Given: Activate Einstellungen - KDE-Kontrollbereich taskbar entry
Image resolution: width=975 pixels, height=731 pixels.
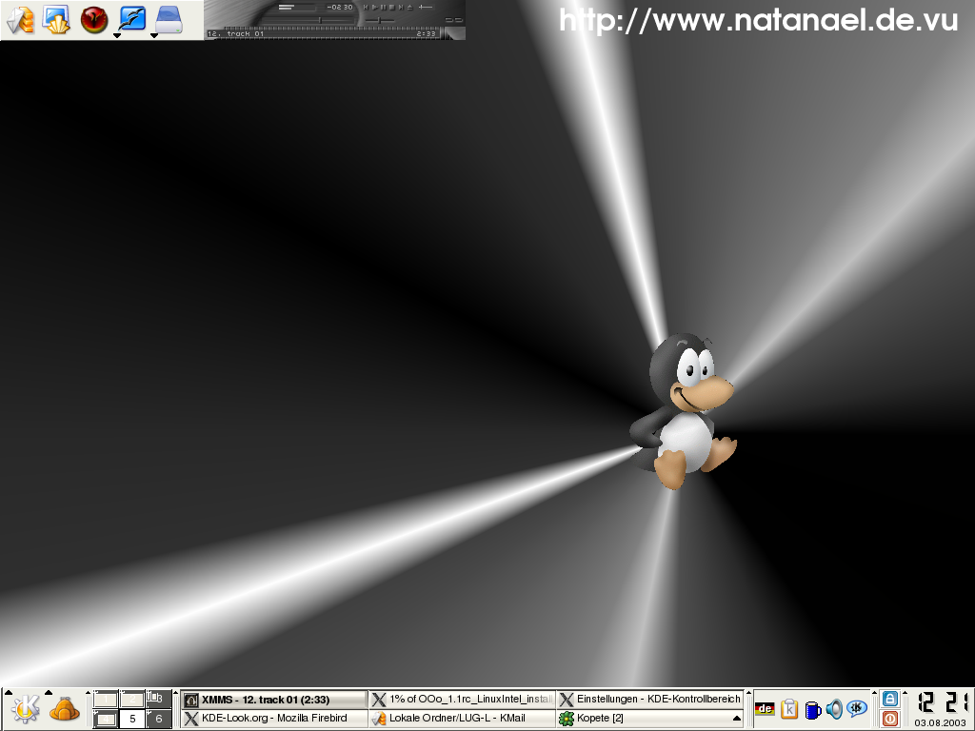Looking at the screenshot, I should coord(649,700).
